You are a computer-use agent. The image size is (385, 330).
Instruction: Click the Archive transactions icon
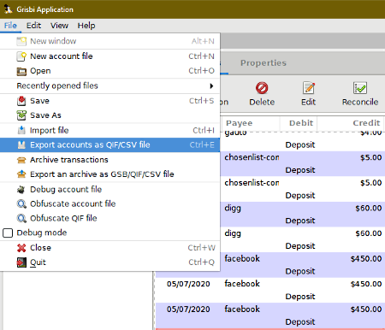tap(21, 160)
